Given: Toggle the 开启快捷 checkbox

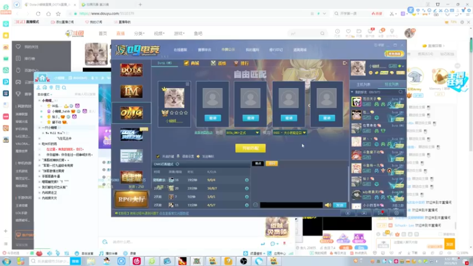Looking at the screenshot, I should (x=158, y=156).
